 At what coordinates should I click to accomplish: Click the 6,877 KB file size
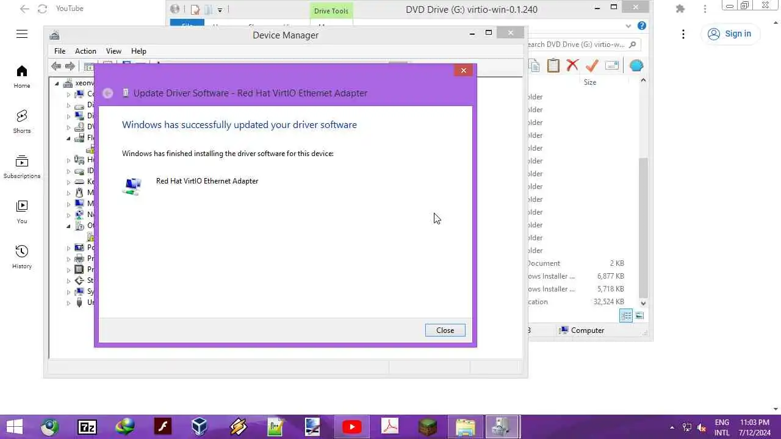(611, 276)
